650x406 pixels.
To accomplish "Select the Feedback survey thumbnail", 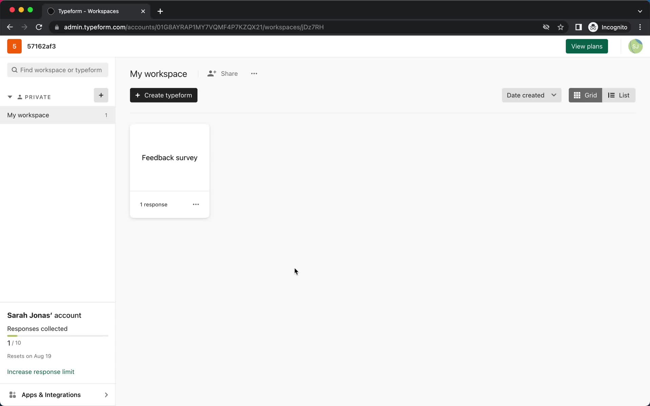I will [x=169, y=157].
